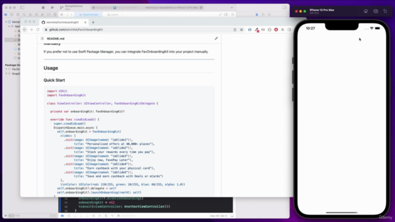Click "class ViewController" line in README code

coord(102,104)
